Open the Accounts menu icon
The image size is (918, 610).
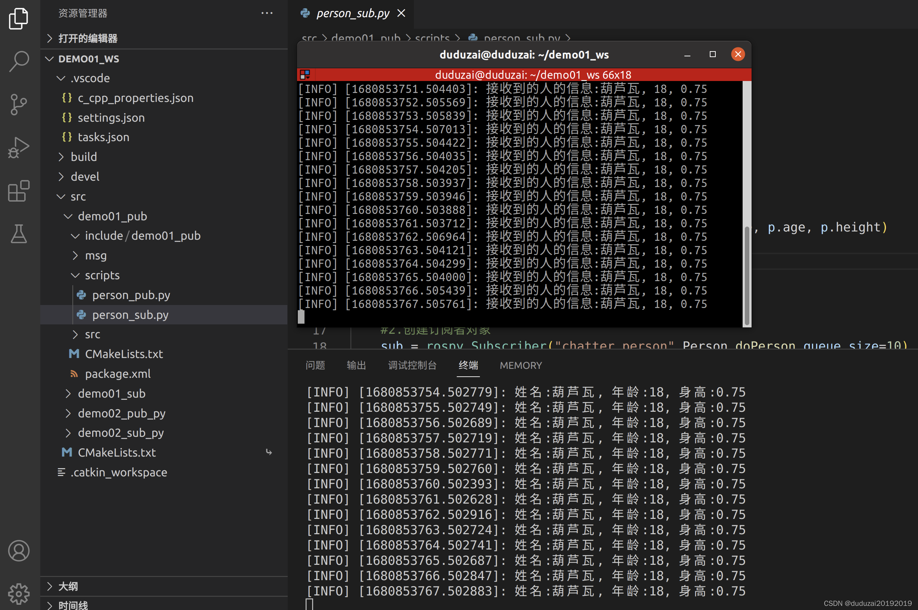[18, 551]
